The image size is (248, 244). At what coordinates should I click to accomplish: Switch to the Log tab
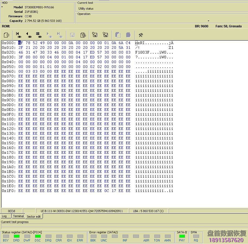(x=5, y=216)
